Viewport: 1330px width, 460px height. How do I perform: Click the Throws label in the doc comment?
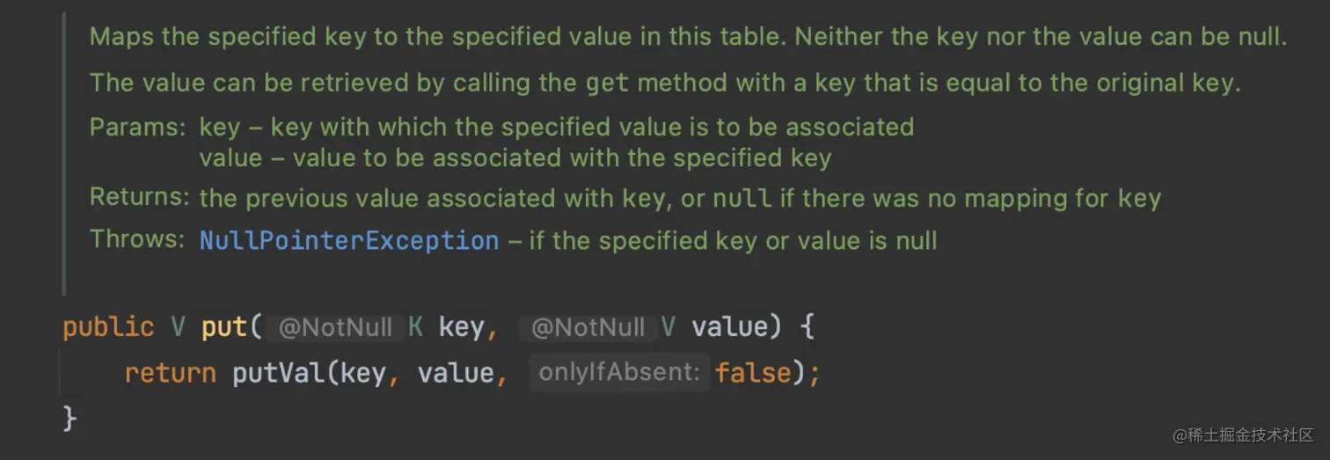click(x=137, y=238)
